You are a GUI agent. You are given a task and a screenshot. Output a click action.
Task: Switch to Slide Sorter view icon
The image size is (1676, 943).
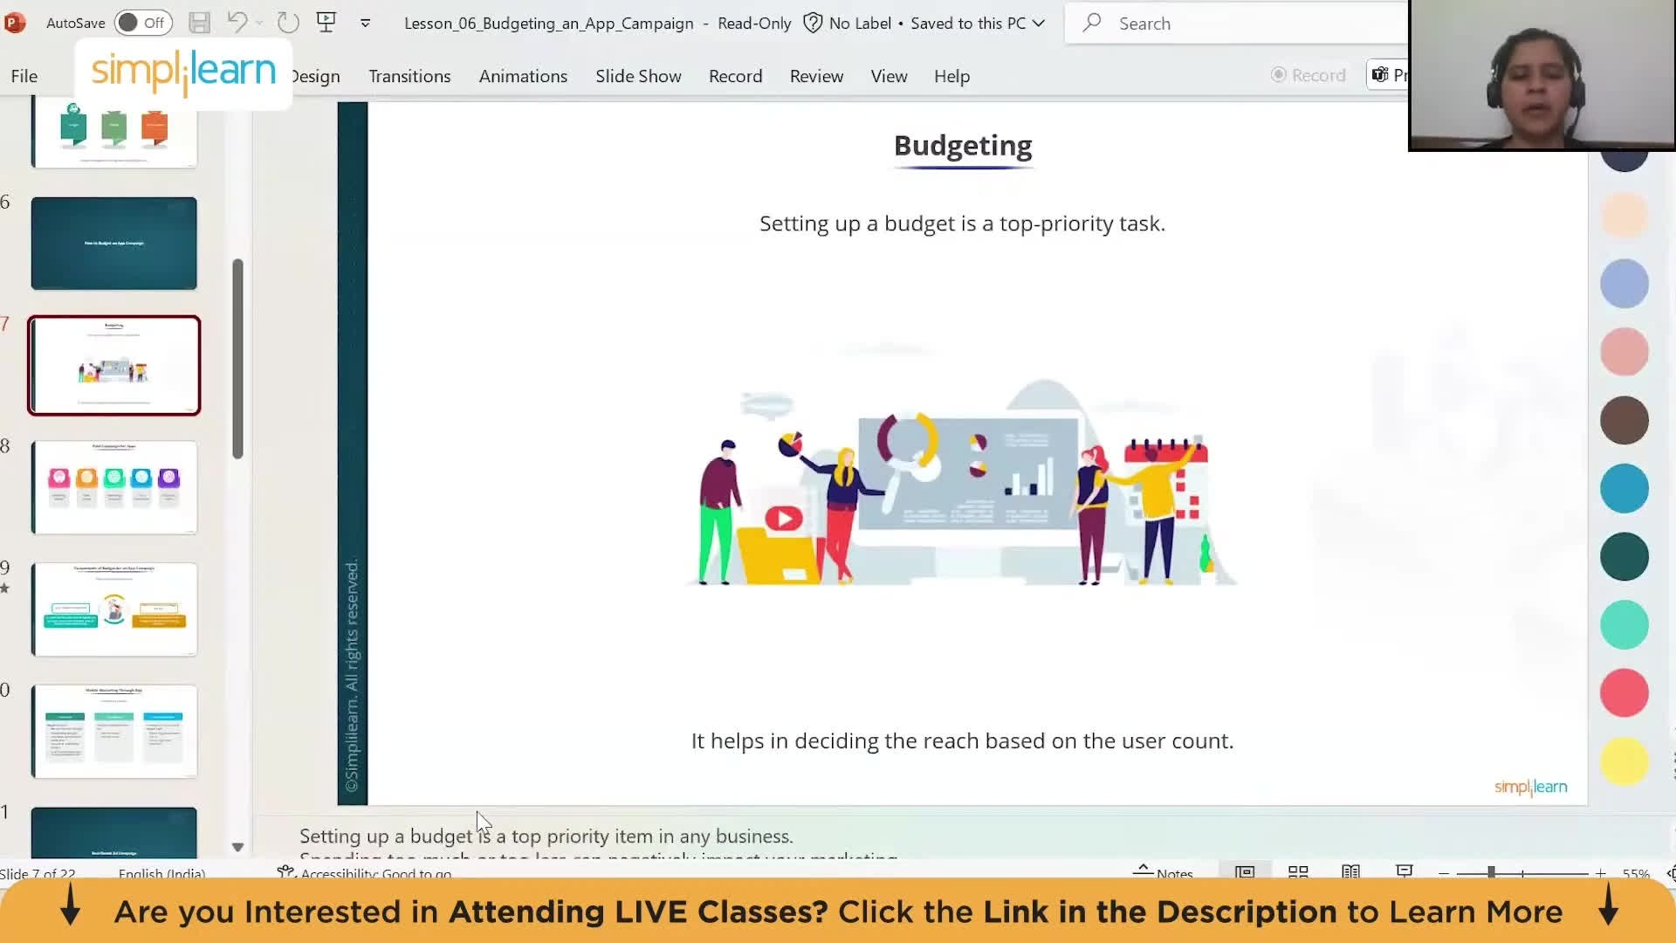1298,871
